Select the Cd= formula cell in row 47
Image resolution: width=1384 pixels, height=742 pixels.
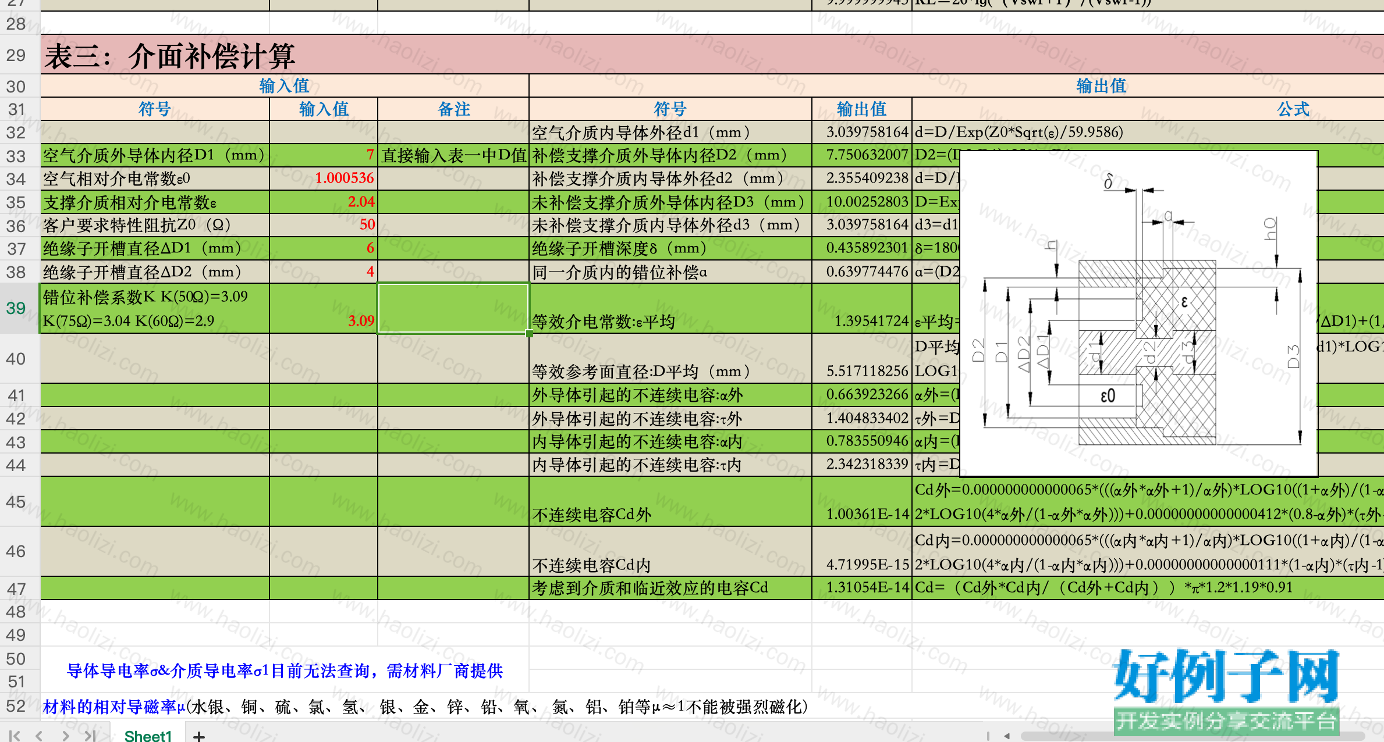tap(1148, 588)
